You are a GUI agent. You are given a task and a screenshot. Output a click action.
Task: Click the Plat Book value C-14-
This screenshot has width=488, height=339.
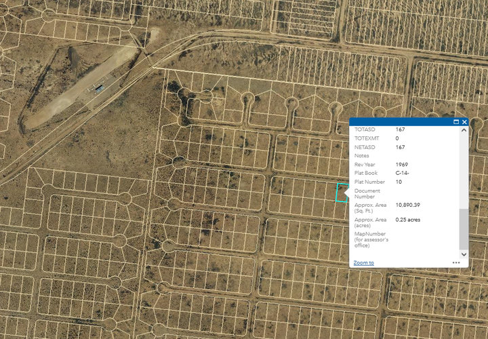coord(403,173)
